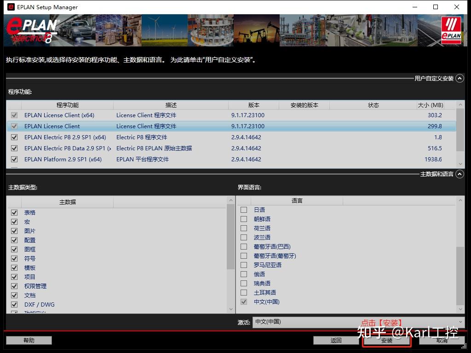This screenshot has width=471, height=353.
Task: Click the red EPLAN logo in banner
Action: (451, 30)
